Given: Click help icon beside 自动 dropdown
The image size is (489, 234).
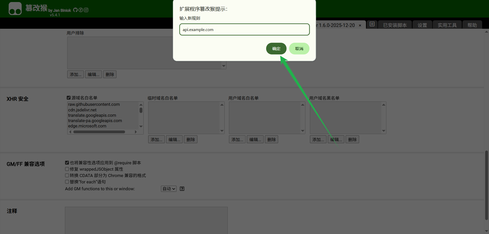Looking at the screenshot, I should (x=182, y=189).
